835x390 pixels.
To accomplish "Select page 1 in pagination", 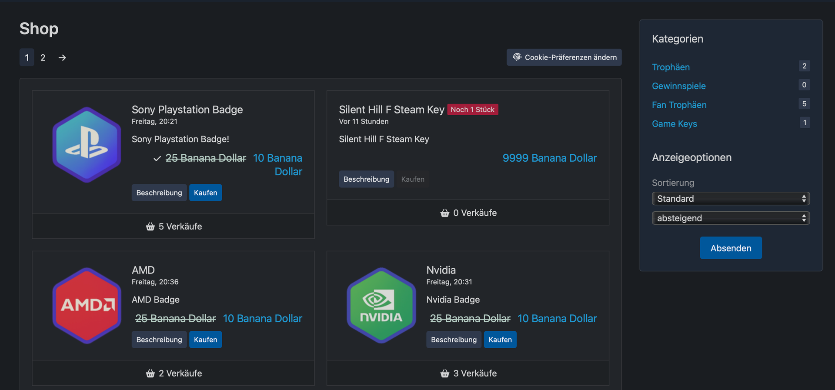I will coord(27,57).
